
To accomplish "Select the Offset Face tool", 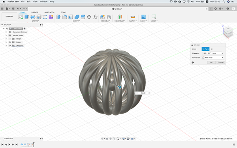I will pos(83,17).
